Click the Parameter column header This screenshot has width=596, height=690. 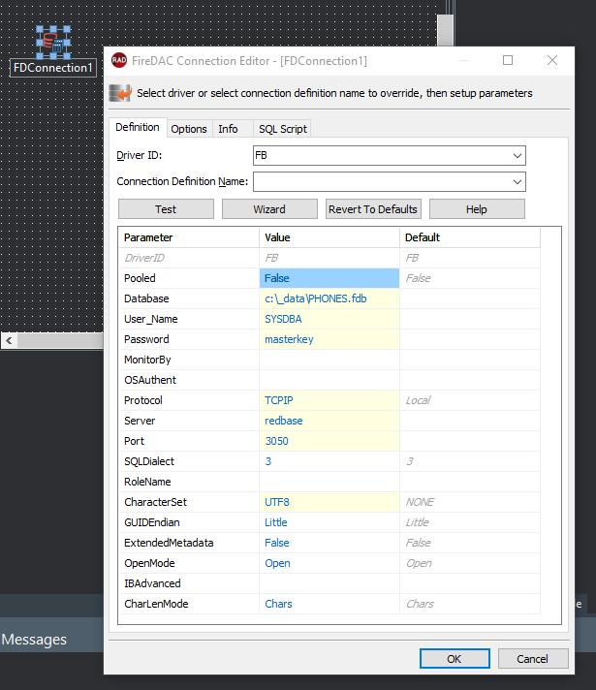tap(189, 237)
